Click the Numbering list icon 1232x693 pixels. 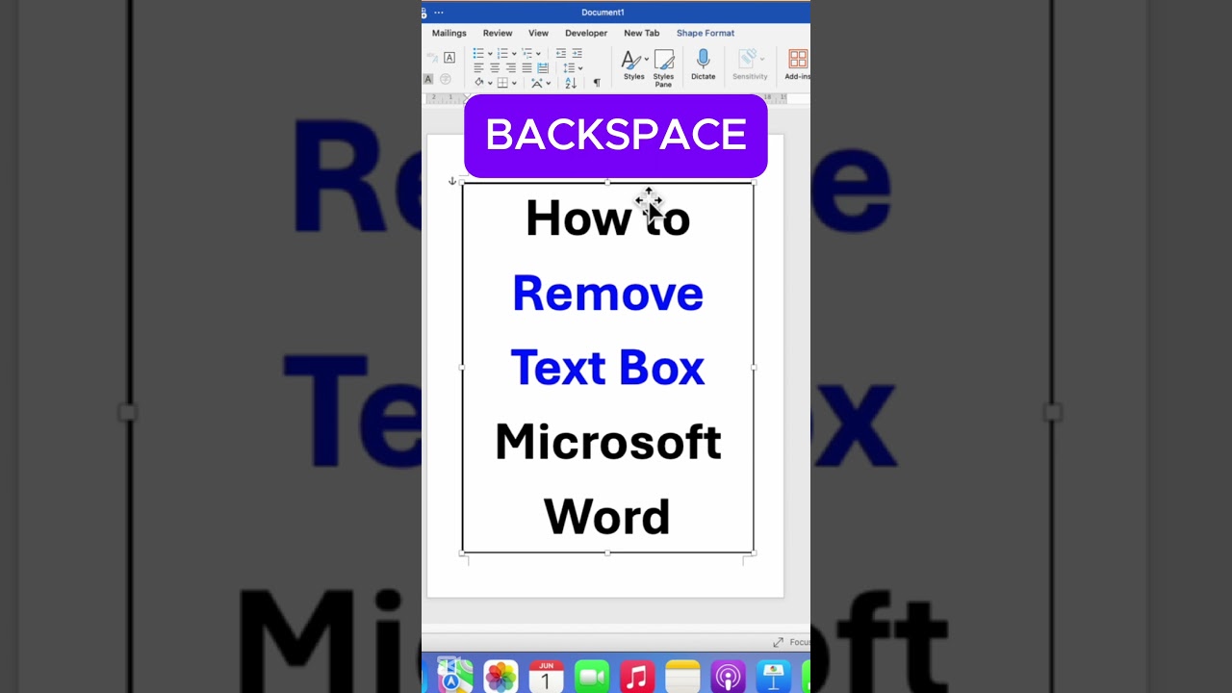pos(502,53)
